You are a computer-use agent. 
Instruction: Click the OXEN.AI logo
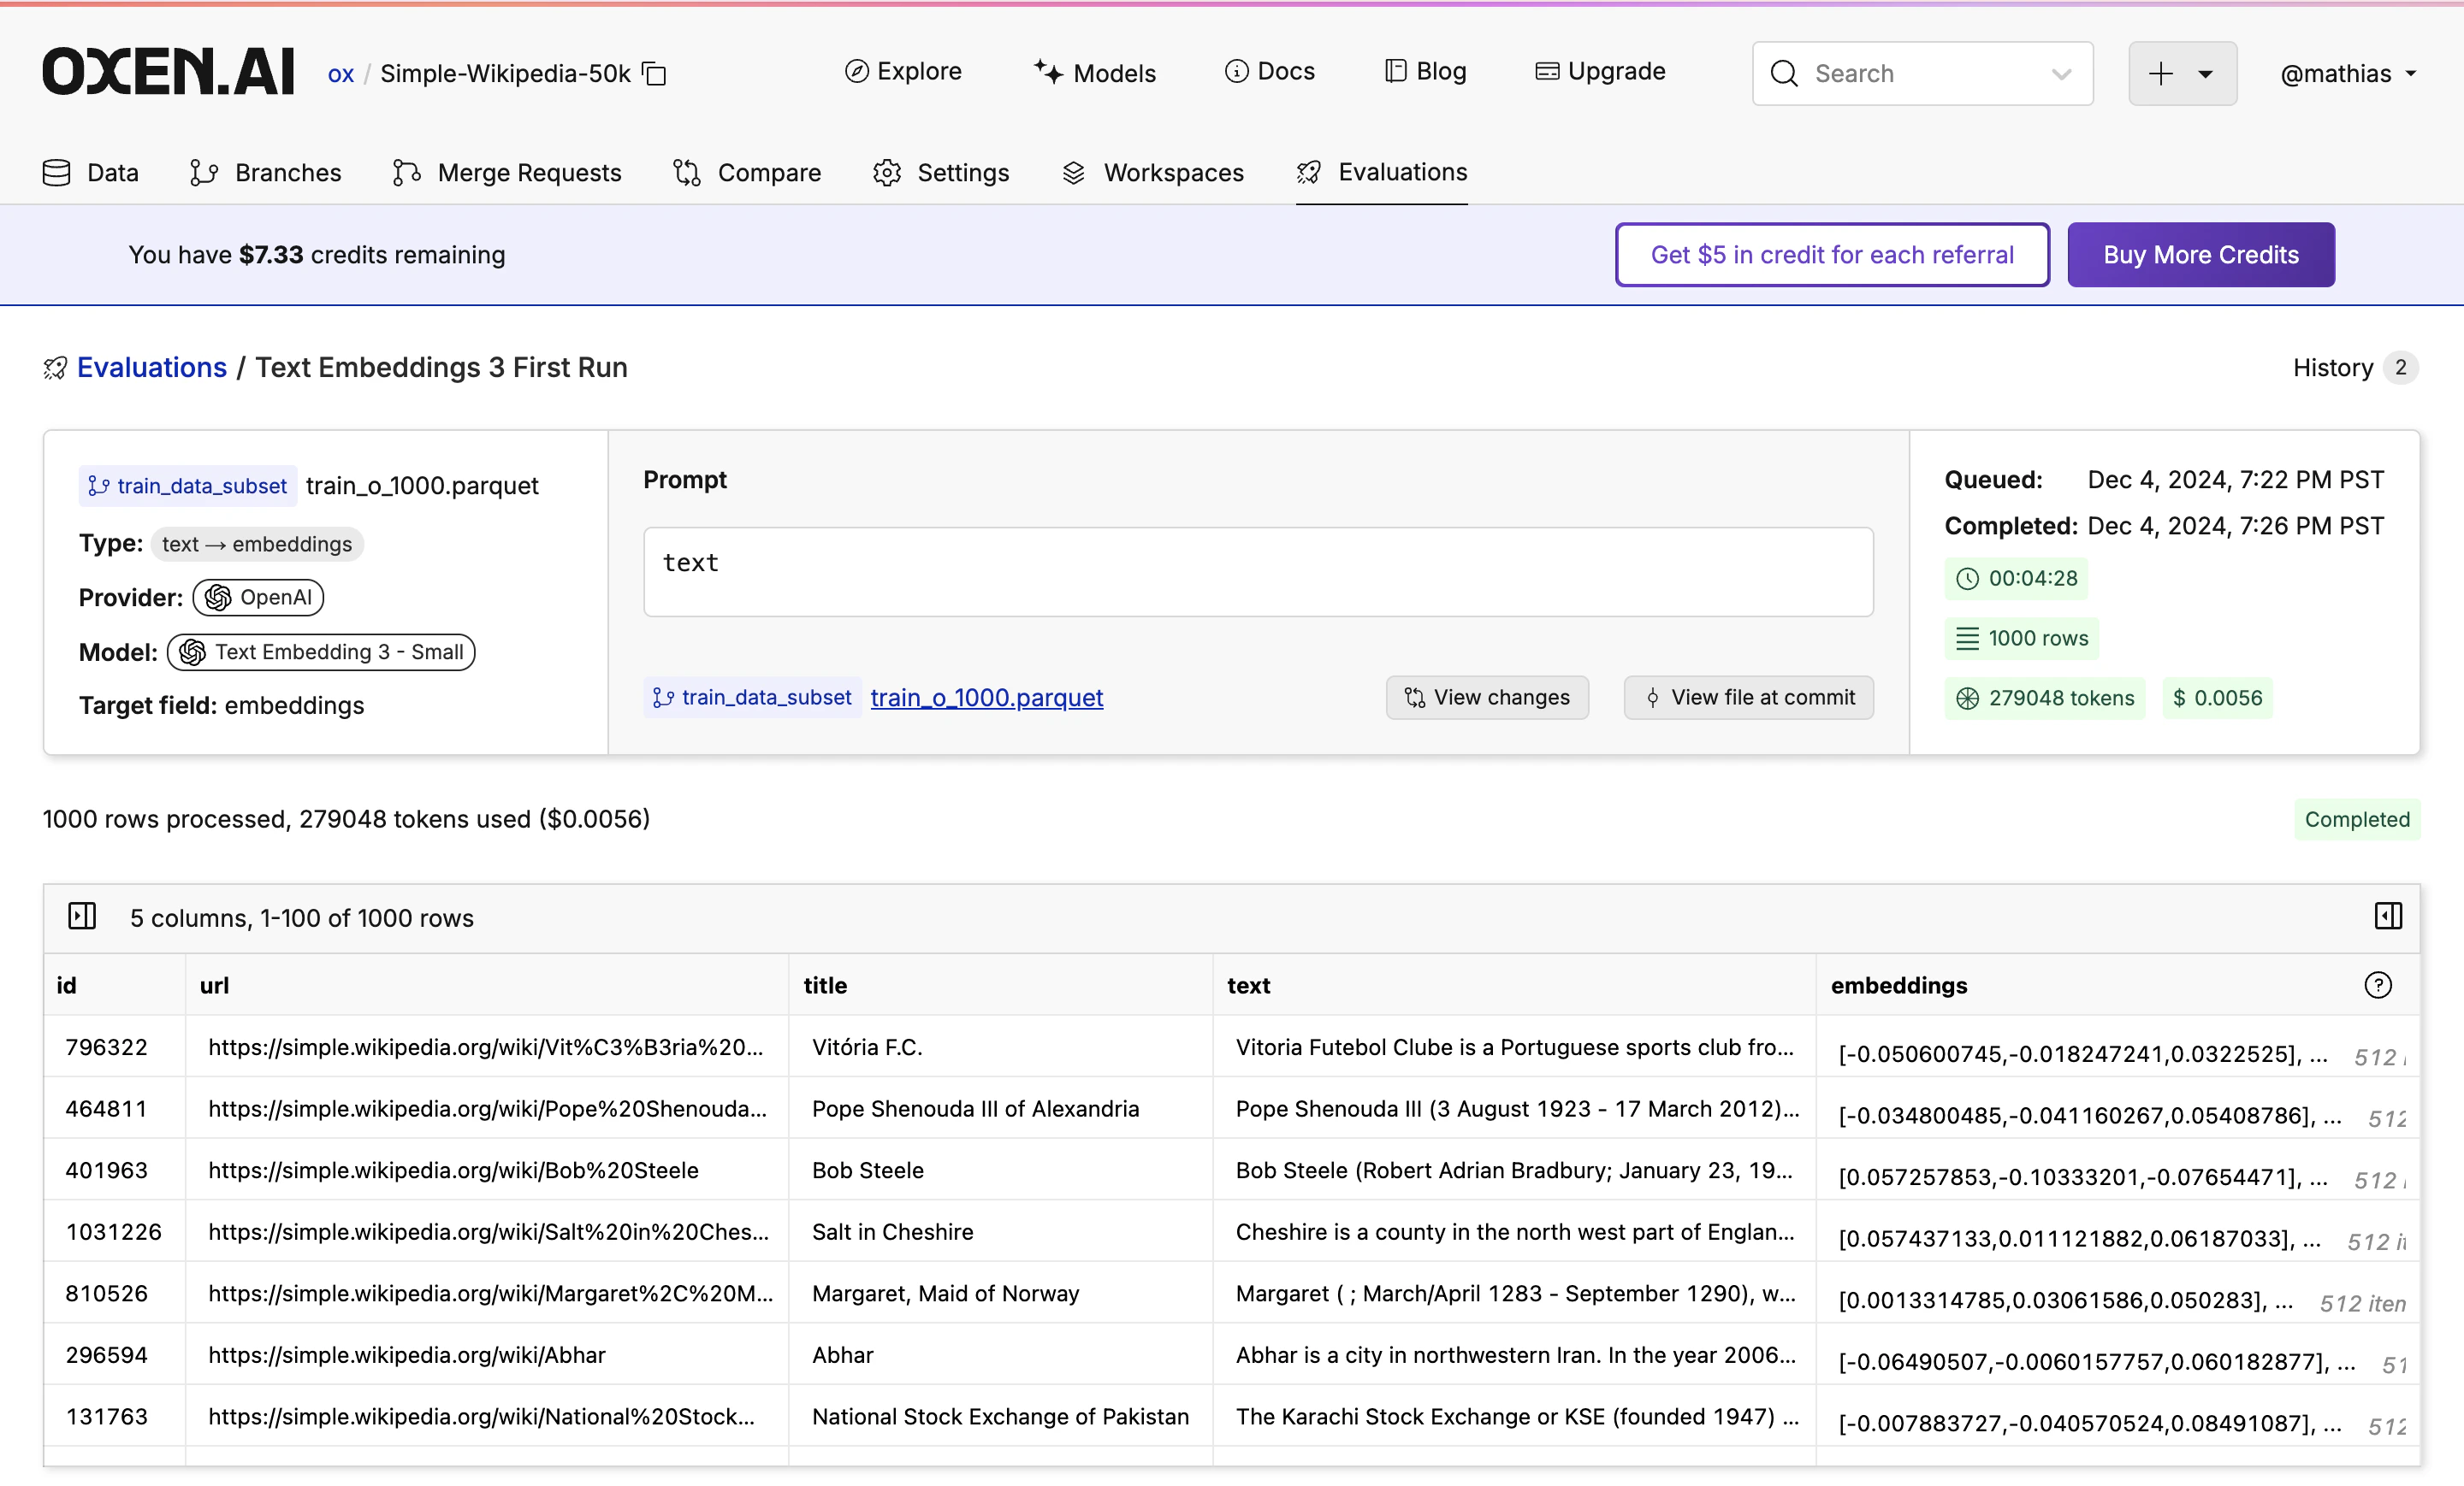point(168,72)
